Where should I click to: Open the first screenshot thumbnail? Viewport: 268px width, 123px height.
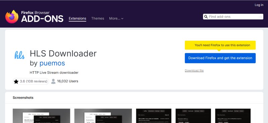click(x=41, y=116)
